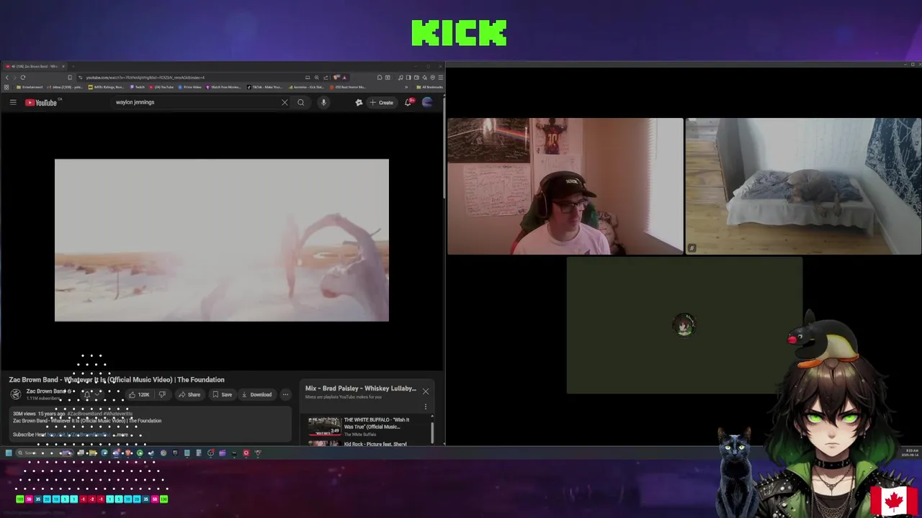922x518 pixels.
Task: Open the All Bookmarks folder
Action: (431, 87)
